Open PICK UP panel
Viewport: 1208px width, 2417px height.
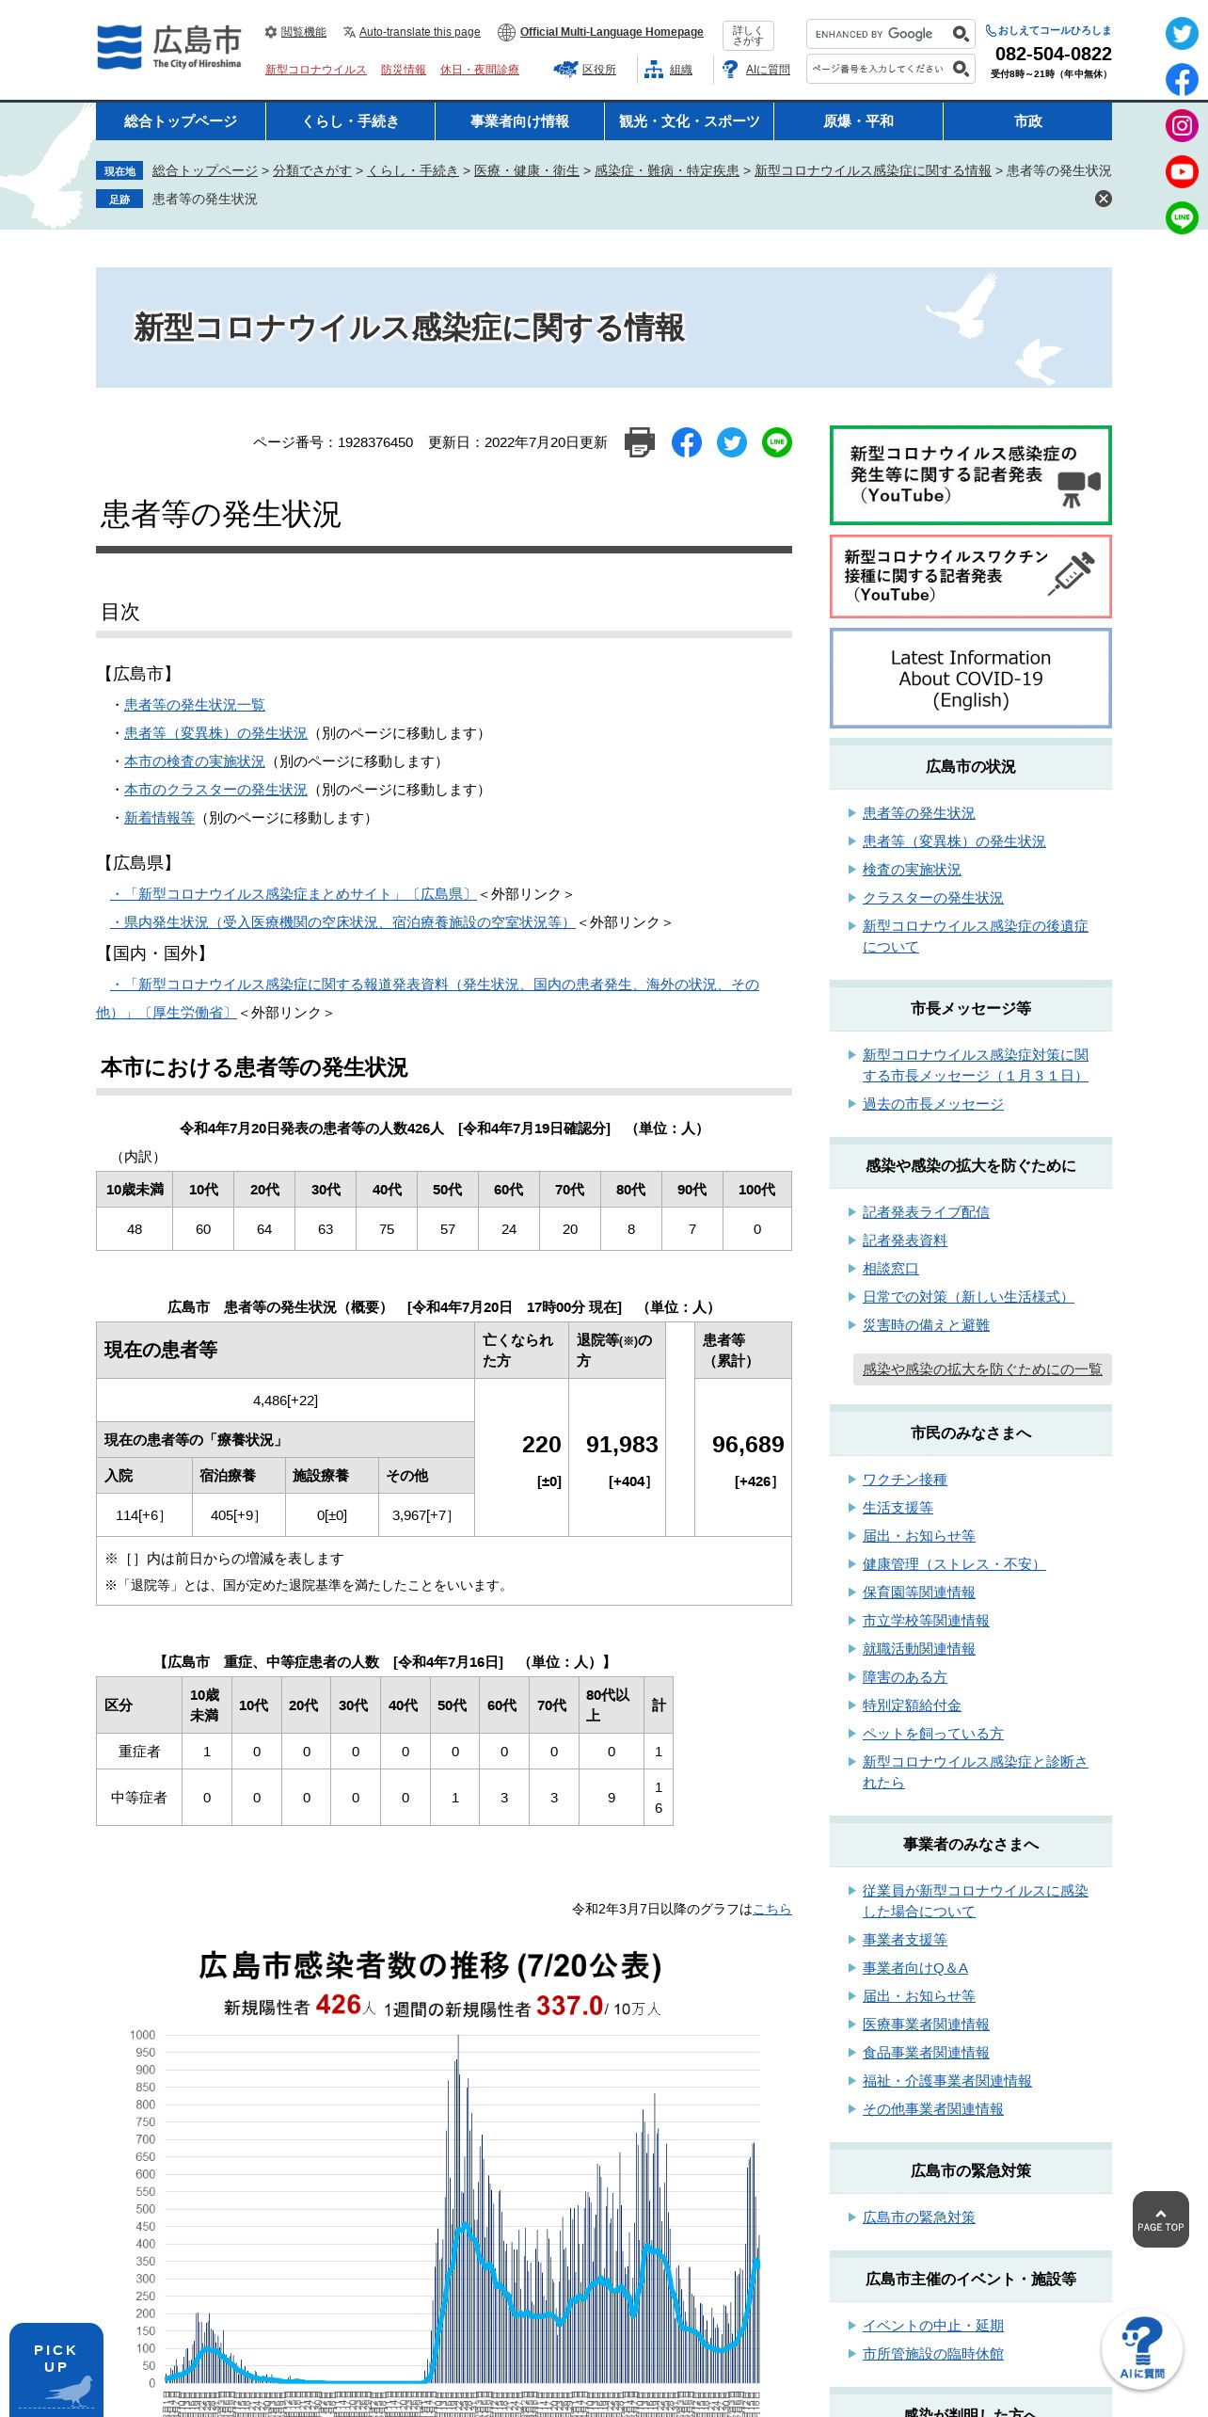tap(56, 2370)
